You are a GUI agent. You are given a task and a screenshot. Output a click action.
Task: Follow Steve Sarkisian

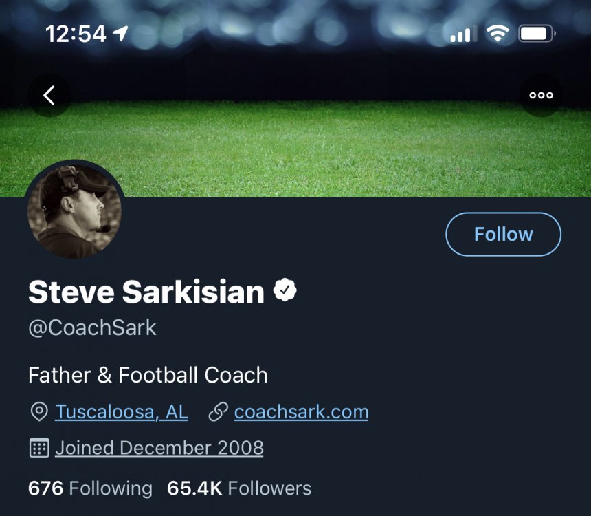pos(503,234)
